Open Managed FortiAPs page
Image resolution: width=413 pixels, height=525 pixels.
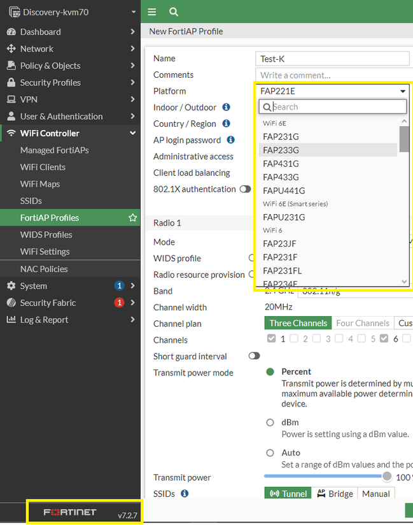tap(54, 150)
